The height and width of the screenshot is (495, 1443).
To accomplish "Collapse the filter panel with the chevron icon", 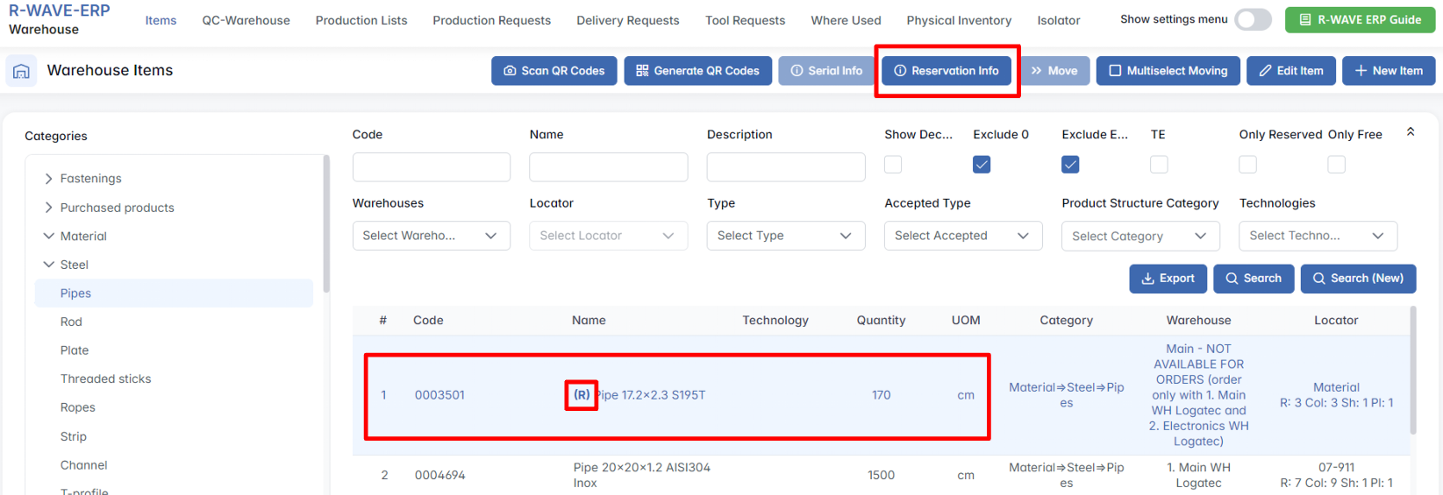I will [1411, 131].
